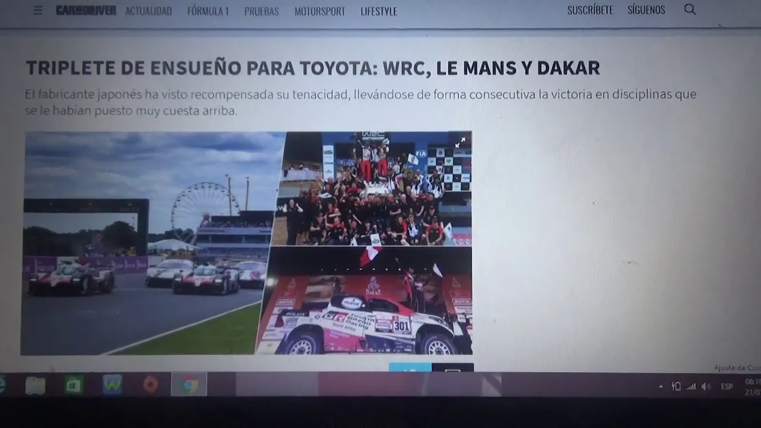The height and width of the screenshot is (428, 761).
Task: Open the green Excel taskbar icon
Action: [74, 385]
